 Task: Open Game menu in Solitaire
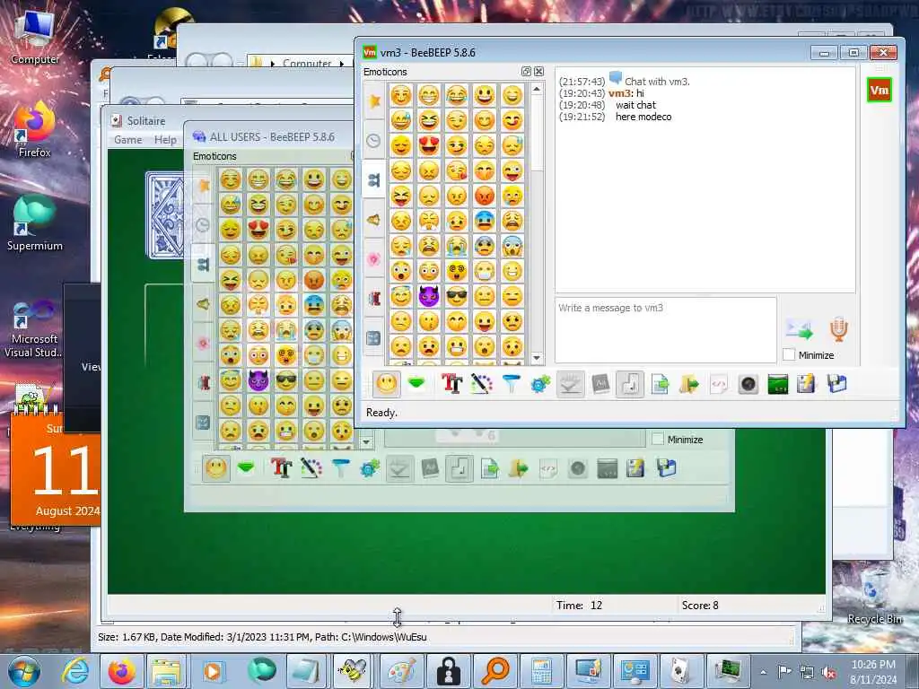point(127,139)
